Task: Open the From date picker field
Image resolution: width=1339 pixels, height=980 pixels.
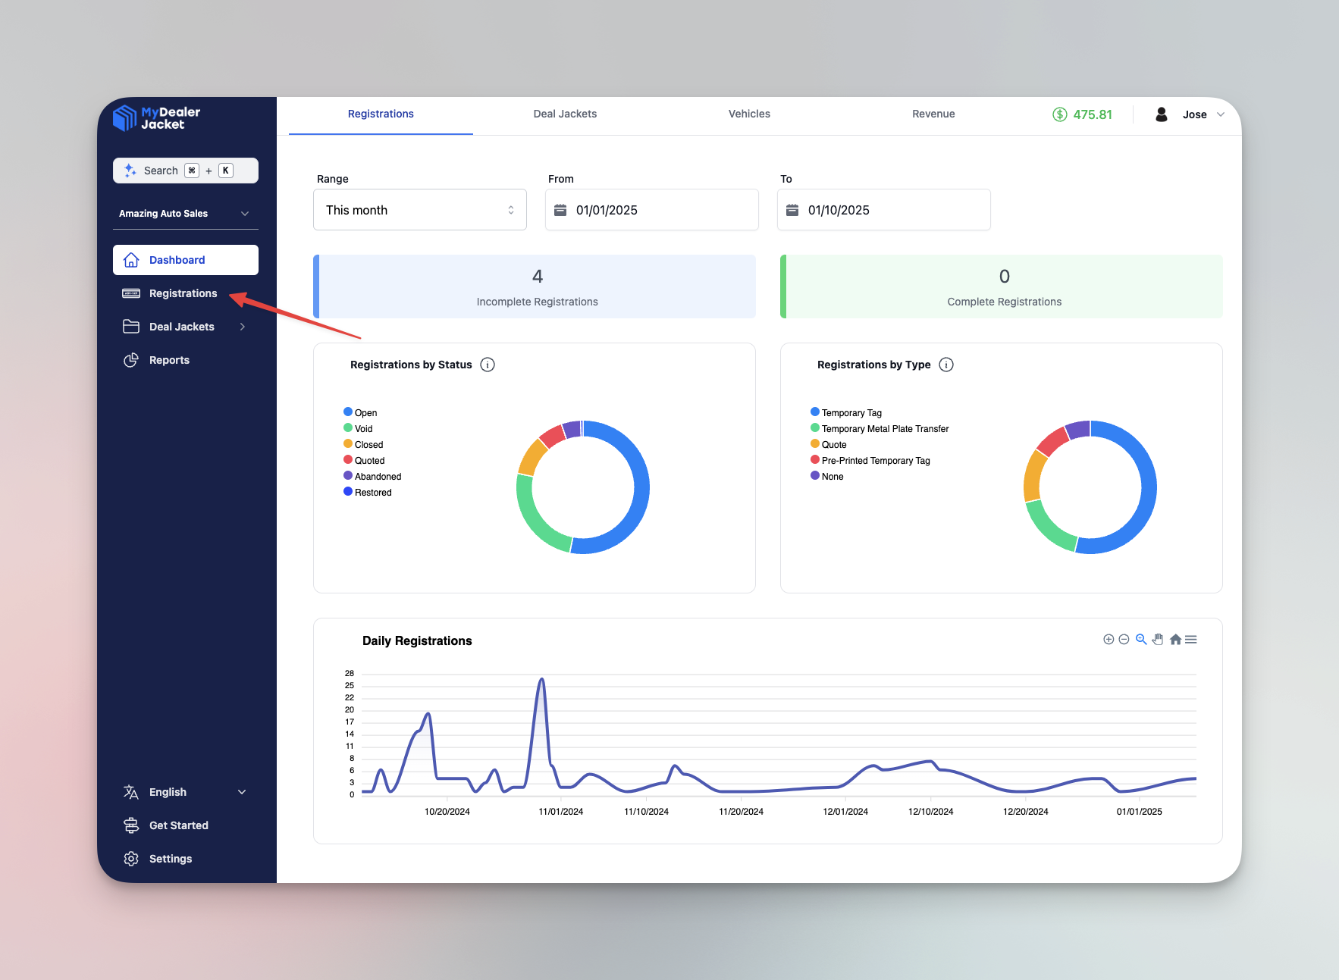Action: click(x=652, y=210)
